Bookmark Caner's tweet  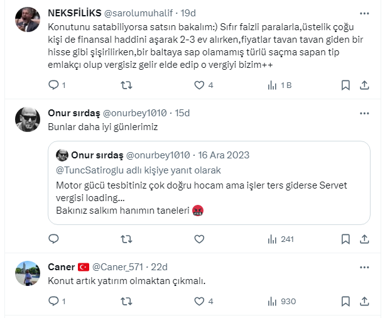tap(345, 301)
